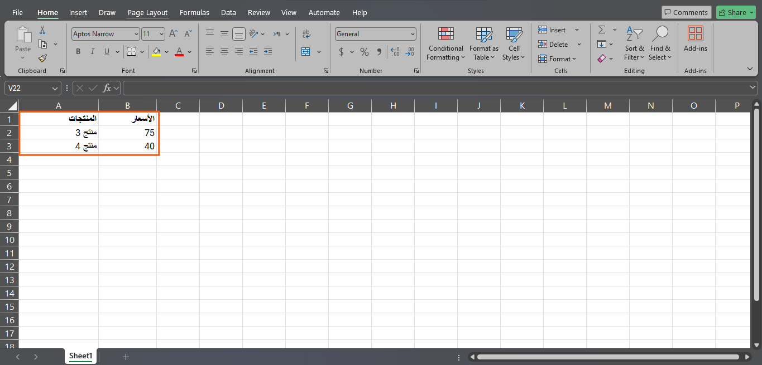Image resolution: width=762 pixels, height=365 pixels.
Task: Open Conditional Formatting menu
Action: (x=445, y=45)
